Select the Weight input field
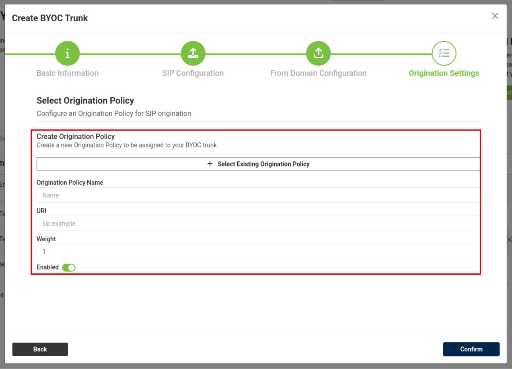This screenshot has width=512, height=369. 258,252
